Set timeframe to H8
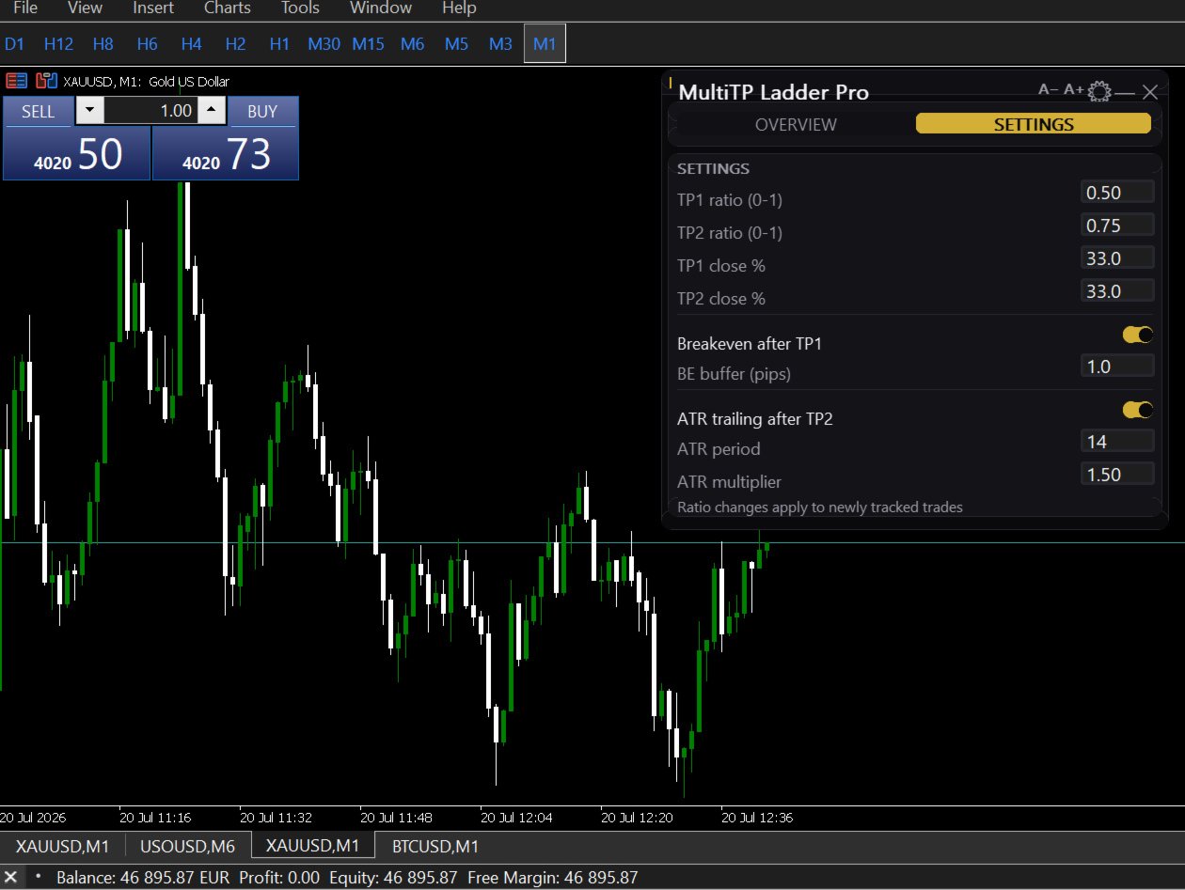The image size is (1185, 890). (103, 43)
